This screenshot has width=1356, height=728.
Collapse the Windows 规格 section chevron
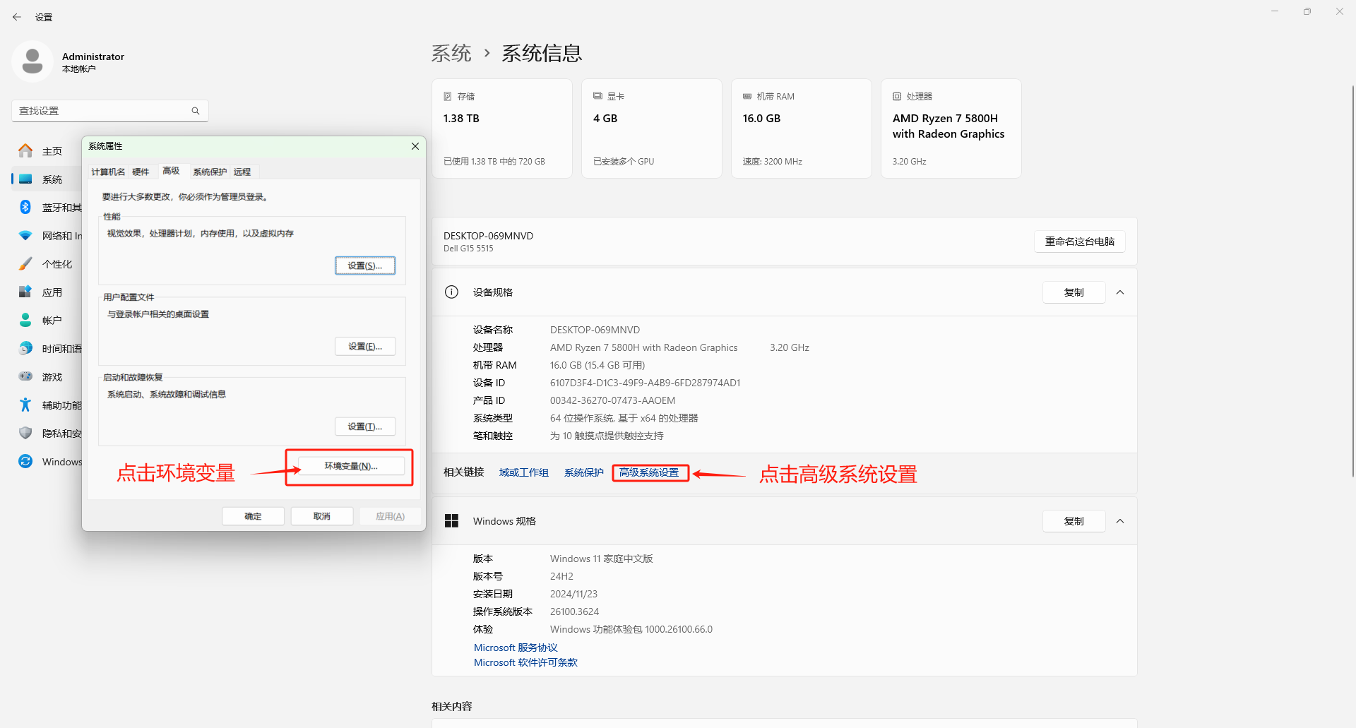point(1120,521)
